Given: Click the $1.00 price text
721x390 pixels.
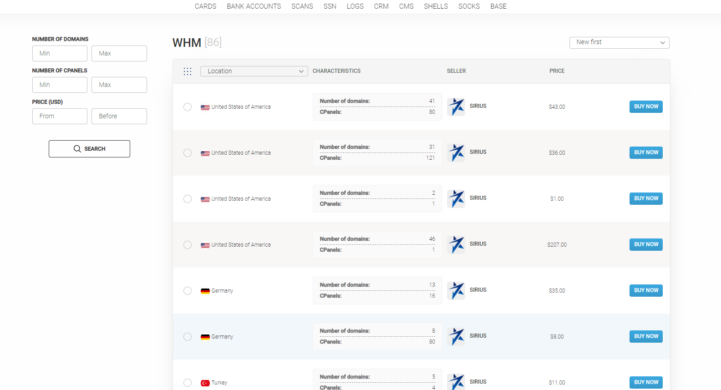Looking at the screenshot, I should point(557,199).
